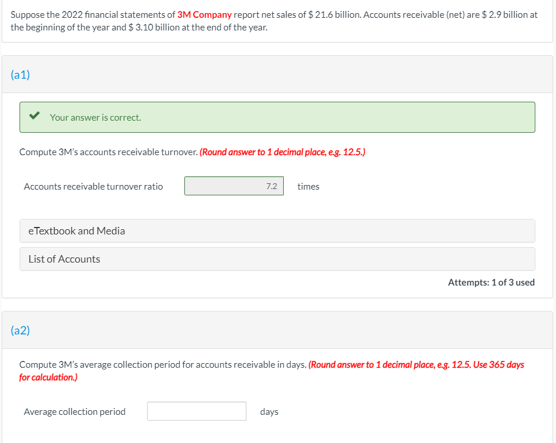Click the green checkmark icon
This screenshot has width=556, height=443.
[x=35, y=117]
